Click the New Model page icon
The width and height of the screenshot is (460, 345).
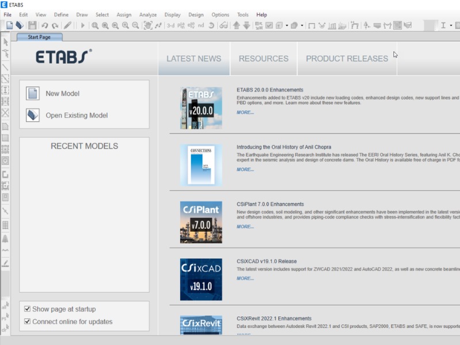click(33, 94)
